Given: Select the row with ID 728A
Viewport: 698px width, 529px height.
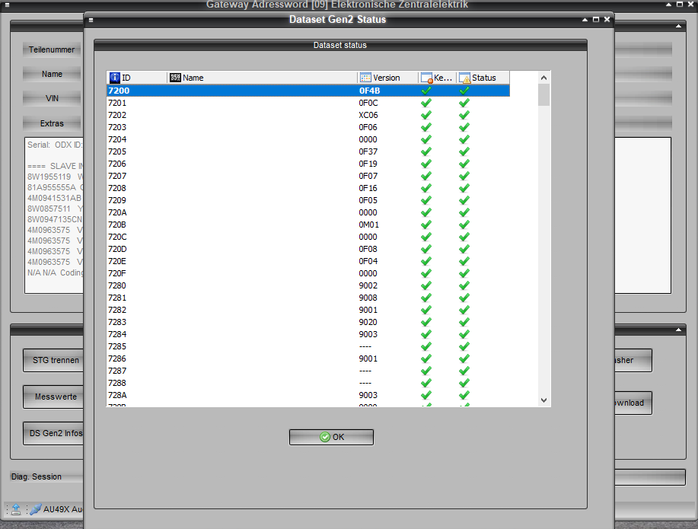Looking at the screenshot, I should point(308,395).
